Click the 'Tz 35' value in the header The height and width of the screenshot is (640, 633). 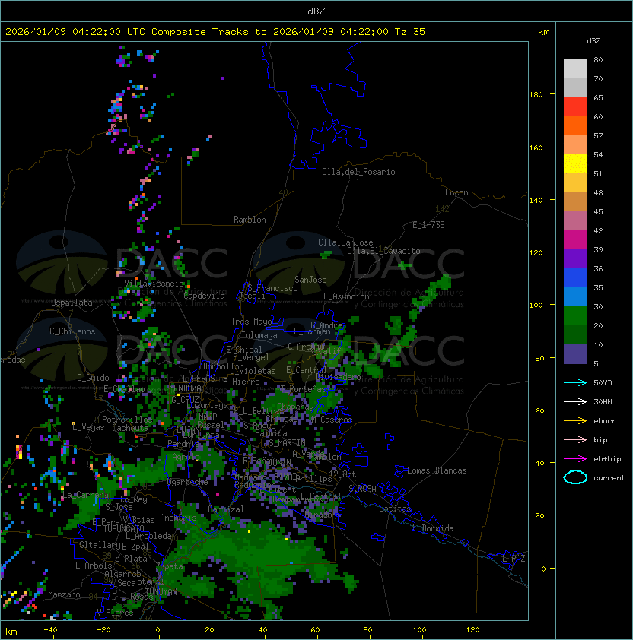pos(410,32)
